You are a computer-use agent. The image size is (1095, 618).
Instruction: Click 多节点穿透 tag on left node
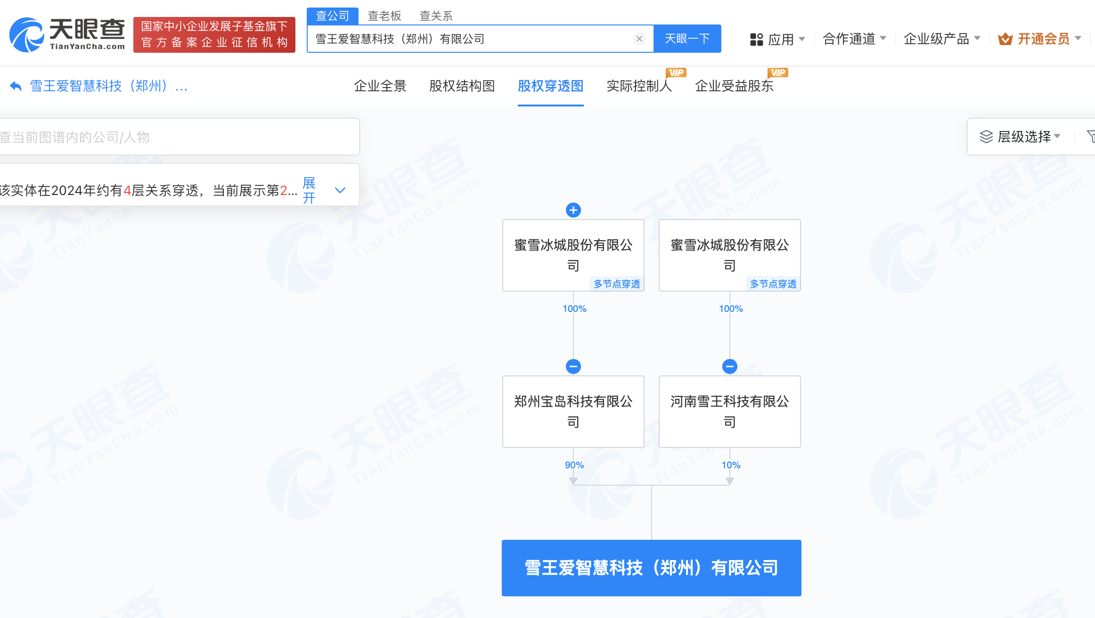click(x=617, y=284)
